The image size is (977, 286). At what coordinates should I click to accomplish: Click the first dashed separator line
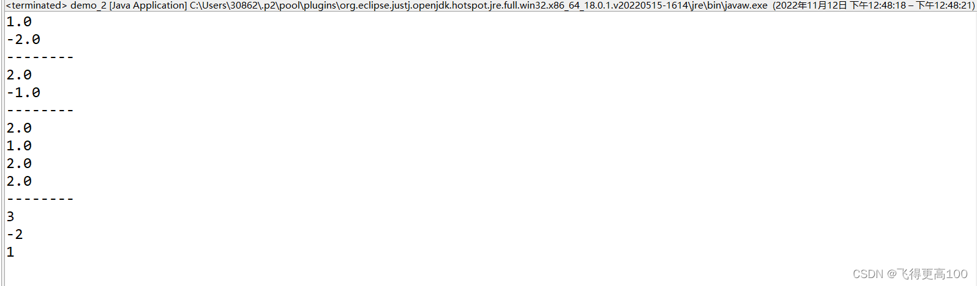[40, 57]
